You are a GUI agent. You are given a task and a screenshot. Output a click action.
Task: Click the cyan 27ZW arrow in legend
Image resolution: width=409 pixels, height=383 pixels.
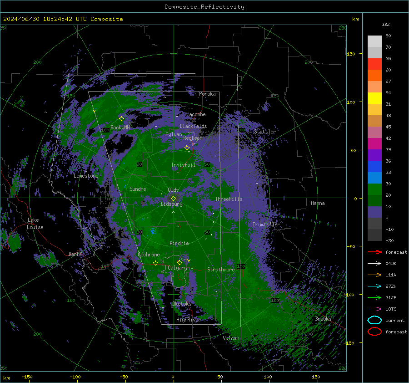point(374,286)
